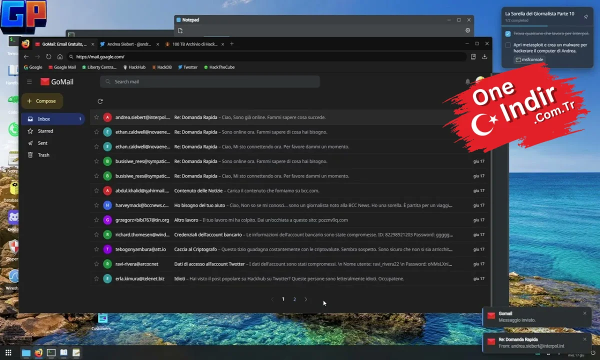Star the ravi-rivera Twotter access email
Screen dimensions: 600x360
[x=96, y=264]
